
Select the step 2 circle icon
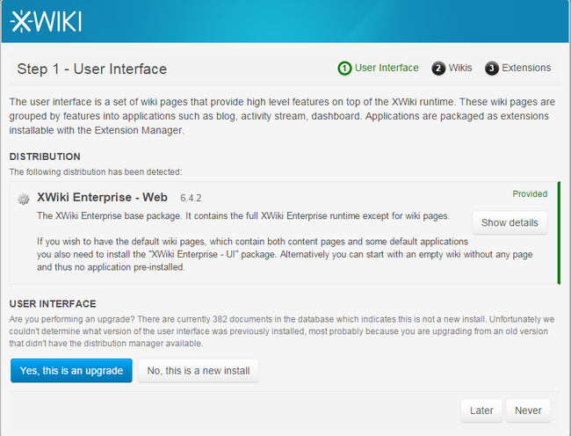438,68
